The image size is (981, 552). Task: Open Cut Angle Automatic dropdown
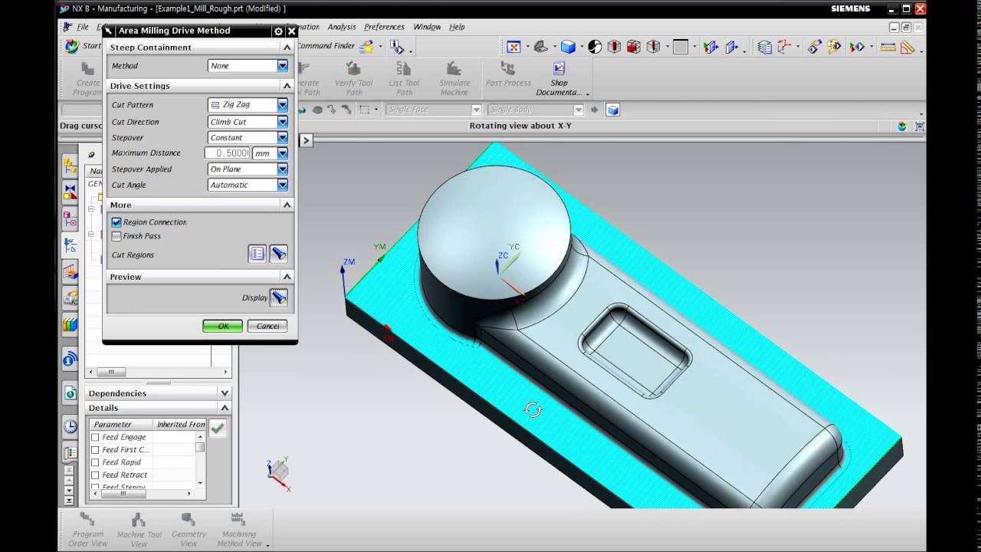pyautogui.click(x=248, y=185)
